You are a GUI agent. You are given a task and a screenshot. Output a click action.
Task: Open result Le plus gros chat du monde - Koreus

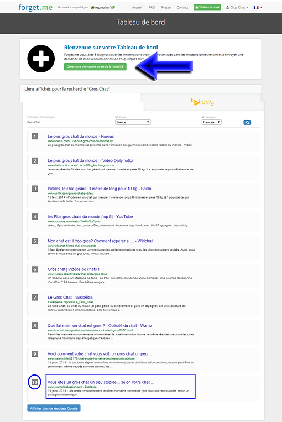[81, 137]
